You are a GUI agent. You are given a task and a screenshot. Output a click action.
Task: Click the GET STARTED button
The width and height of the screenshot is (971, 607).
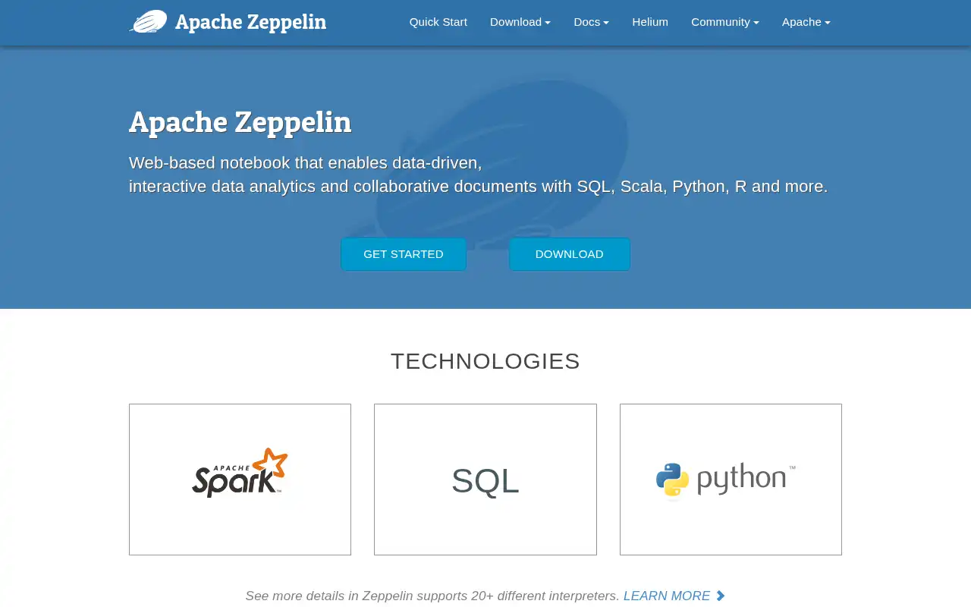pyautogui.click(x=404, y=254)
